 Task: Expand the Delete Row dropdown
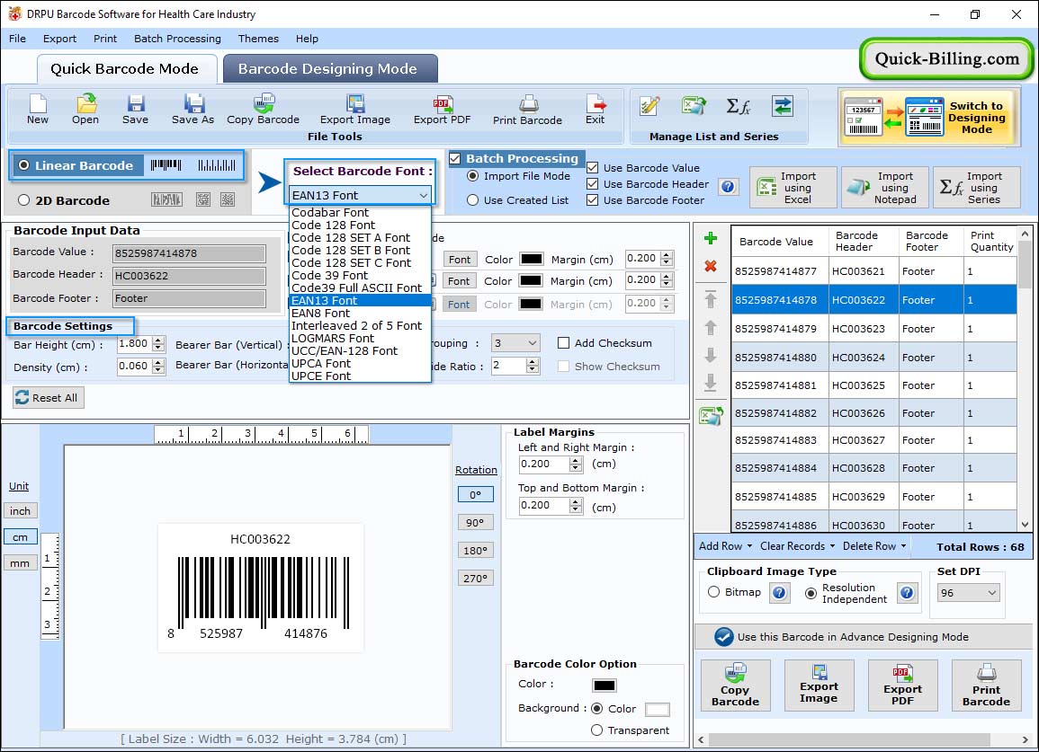(x=874, y=546)
